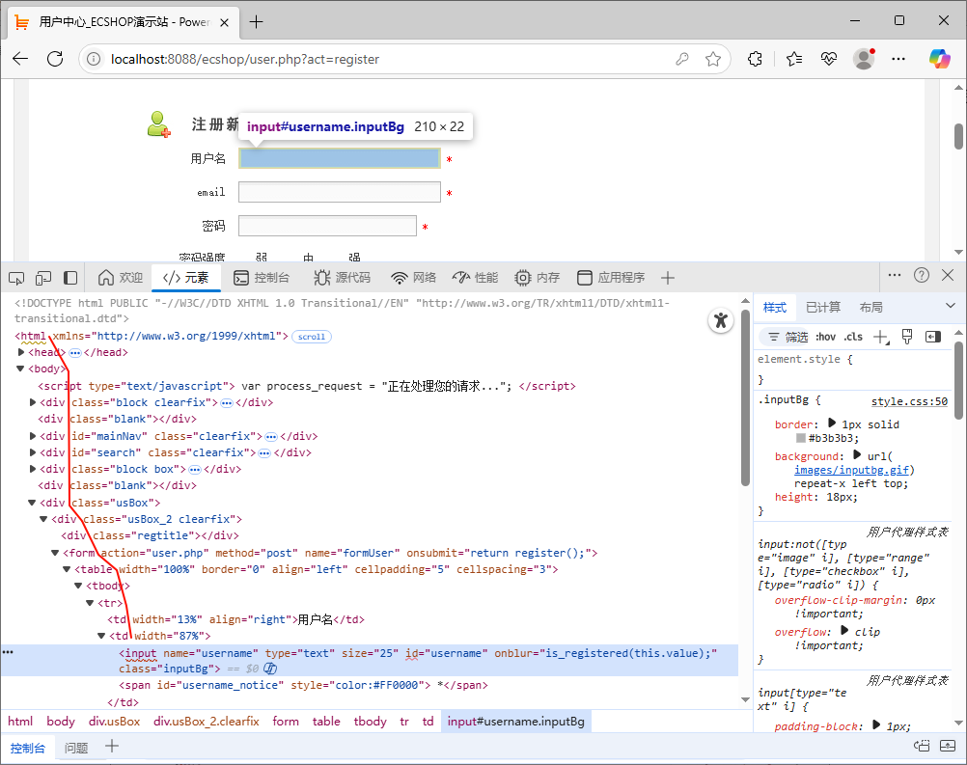Image resolution: width=967 pixels, height=765 pixels.
Task: Click the browser back arrow
Action: (20, 59)
